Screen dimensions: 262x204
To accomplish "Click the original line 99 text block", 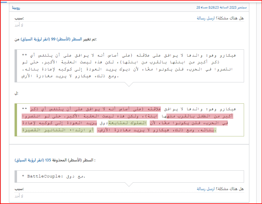I will coord(129,66).
